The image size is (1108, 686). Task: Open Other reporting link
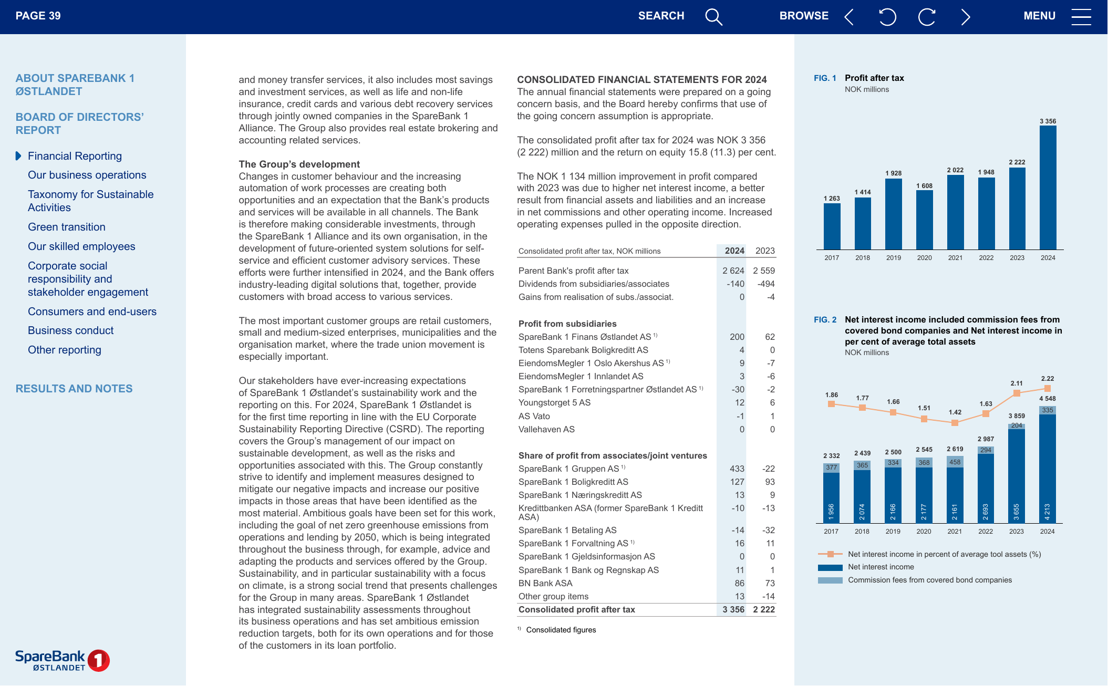pyautogui.click(x=64, y=350)
